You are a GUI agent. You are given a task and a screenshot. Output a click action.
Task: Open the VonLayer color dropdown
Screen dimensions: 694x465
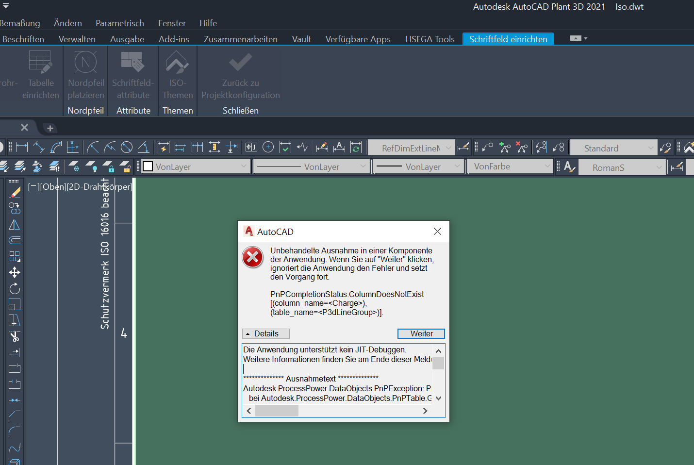point(196,166)
